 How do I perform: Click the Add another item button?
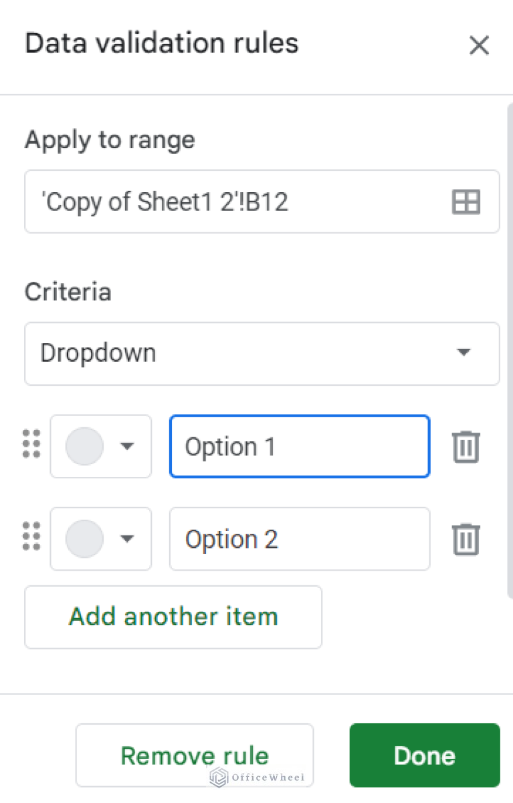point(173,617)
